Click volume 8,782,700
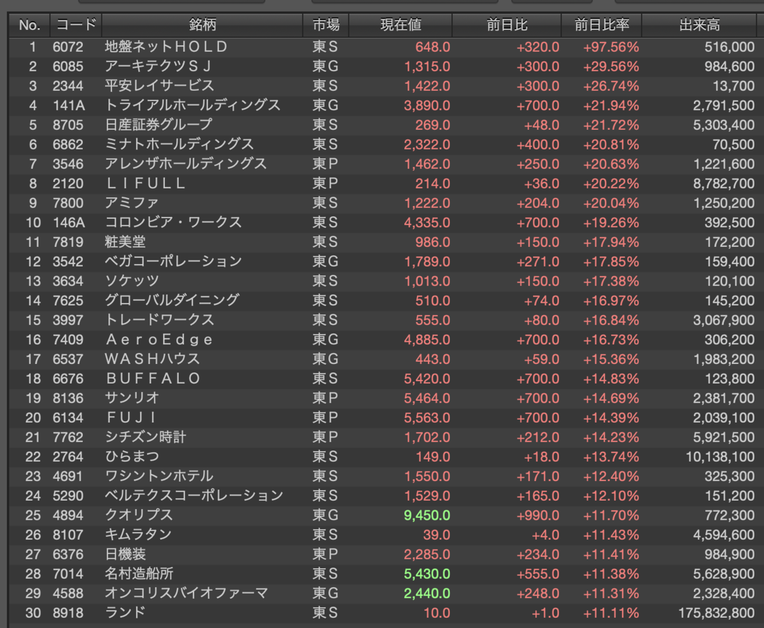Screen dimensions: 764x628 pos(723,183)
